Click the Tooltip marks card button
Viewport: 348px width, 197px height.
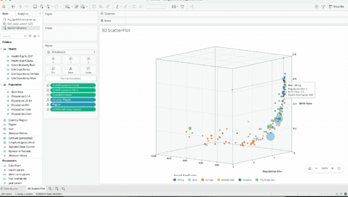(88, 70)
